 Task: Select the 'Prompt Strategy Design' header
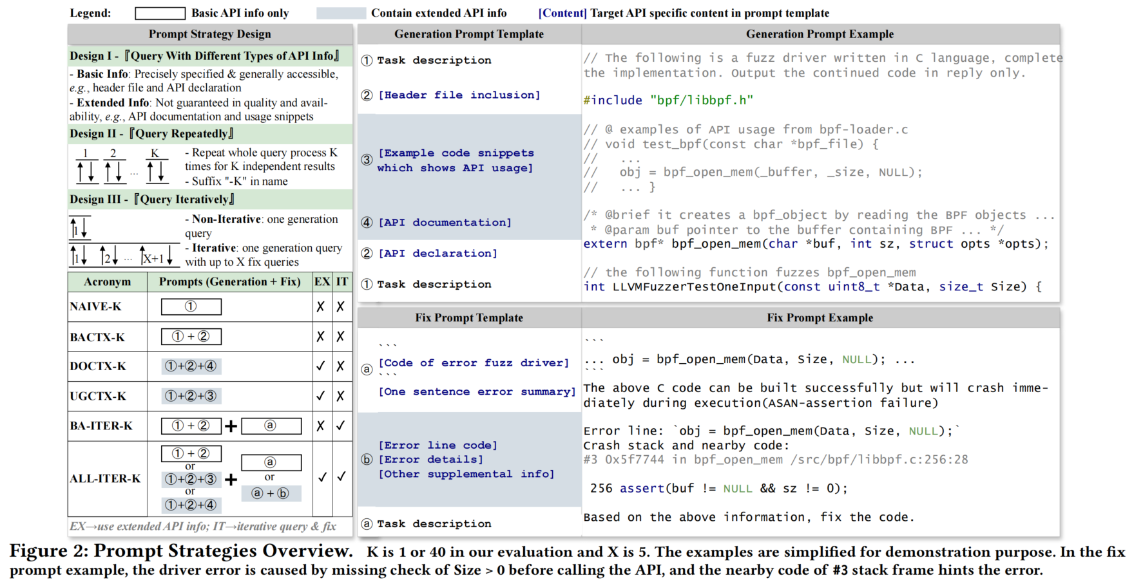(x=210, y=34)
